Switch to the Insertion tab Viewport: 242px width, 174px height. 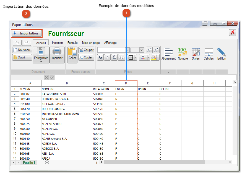click(57, 43)
